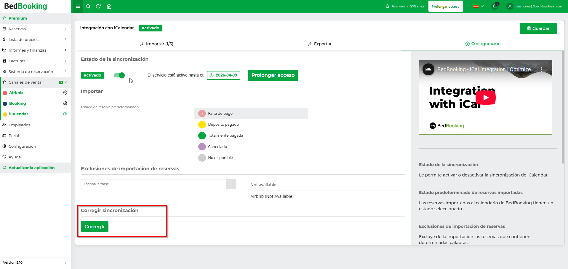Go to home via house icon
Viewport: 568px width, 269px height.
point(109,6)
